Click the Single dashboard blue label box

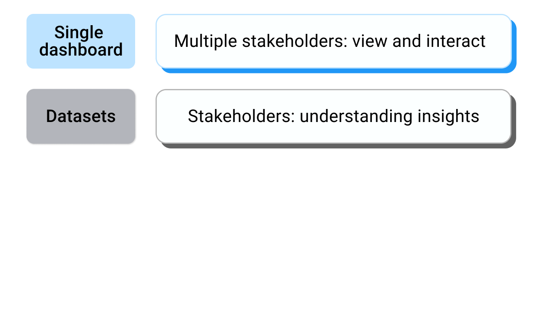[x=81, y=41]
